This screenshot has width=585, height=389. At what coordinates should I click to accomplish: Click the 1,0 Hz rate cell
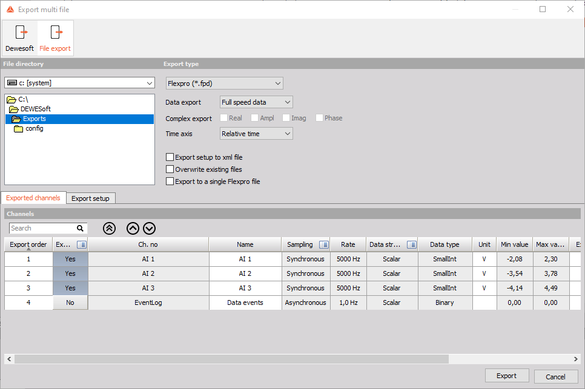point(348,302)
